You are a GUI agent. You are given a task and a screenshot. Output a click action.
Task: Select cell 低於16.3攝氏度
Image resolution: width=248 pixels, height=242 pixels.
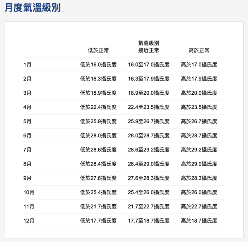point(98,79)
